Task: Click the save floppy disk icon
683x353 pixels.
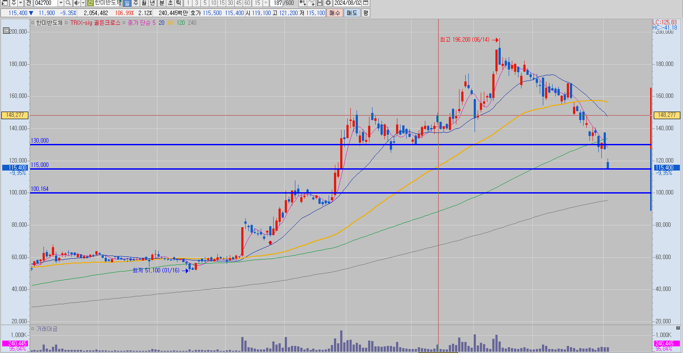Action: (320, 3)
